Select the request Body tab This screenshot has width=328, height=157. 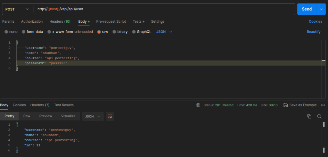coord(84,21)
